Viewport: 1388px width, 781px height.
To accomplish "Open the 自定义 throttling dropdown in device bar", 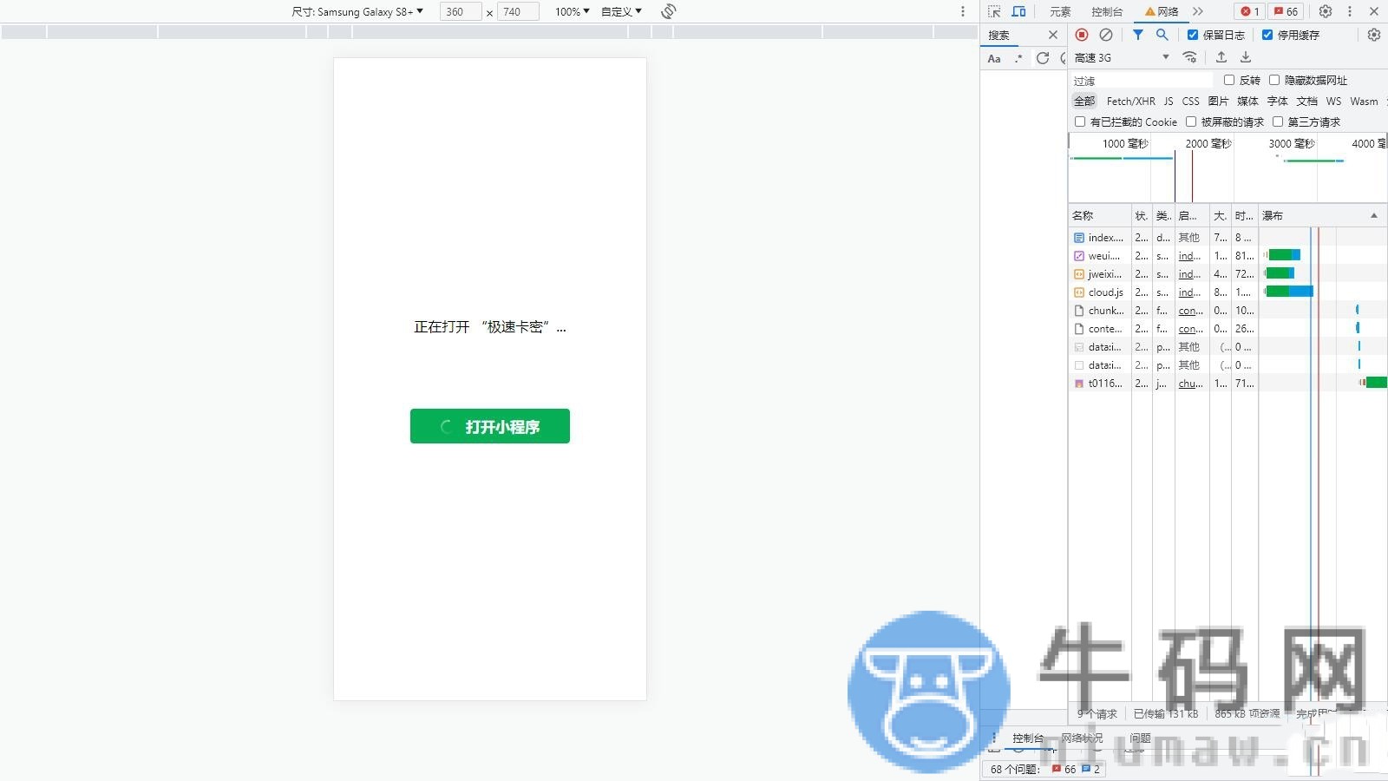I will coord(621,11).
